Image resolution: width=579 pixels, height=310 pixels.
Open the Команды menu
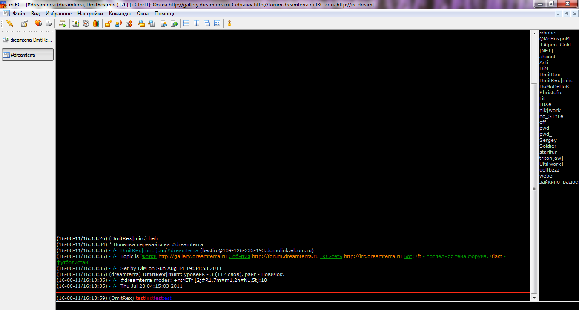[x=120, y=14]
